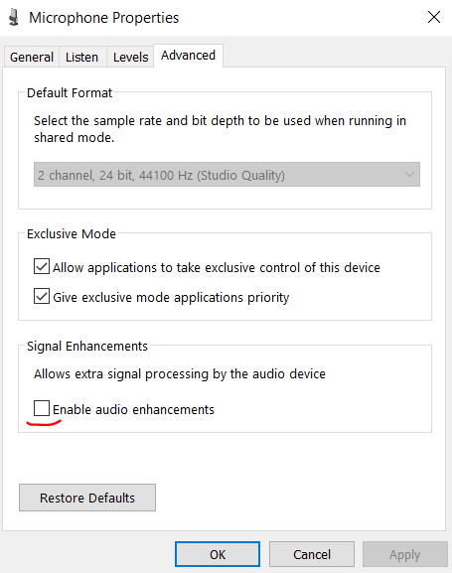452x573 pixels.
Task: Click the microphone icon in title bar
Action: (14, 17)
